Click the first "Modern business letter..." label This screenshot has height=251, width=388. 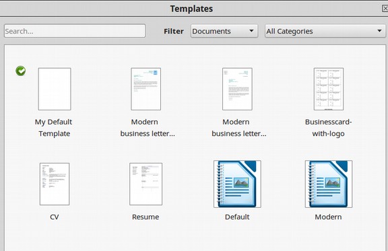pos(148,128)
